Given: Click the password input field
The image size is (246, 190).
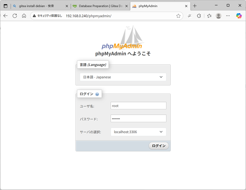Looking at the screenshot, I should click(x=138, y=118).
